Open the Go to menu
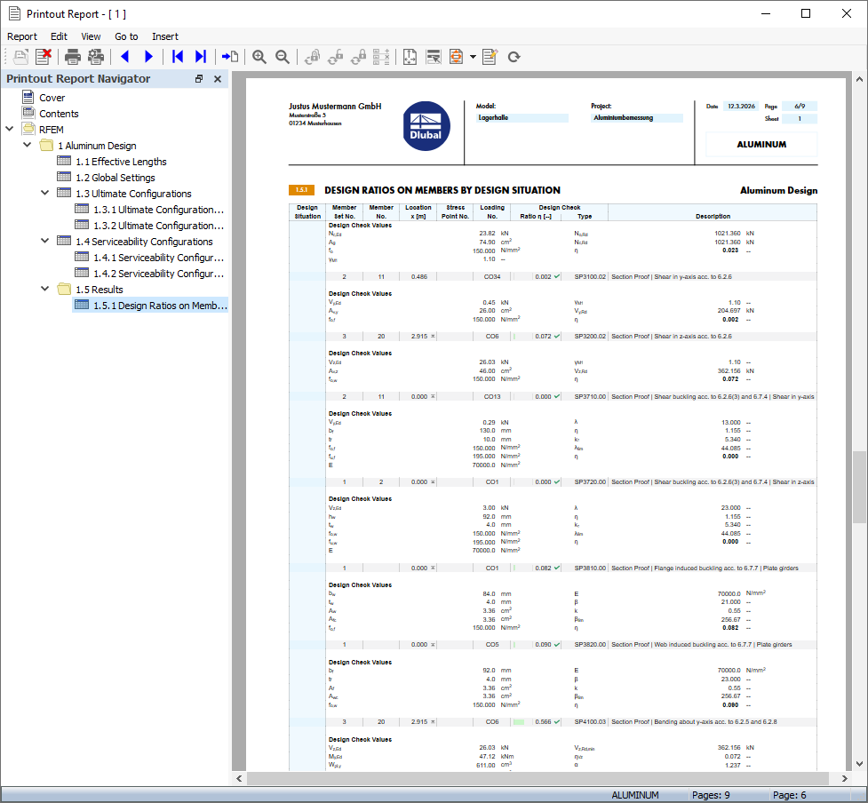Image resolution: width=868 pixels, height=803 pixels. [126, 36]
